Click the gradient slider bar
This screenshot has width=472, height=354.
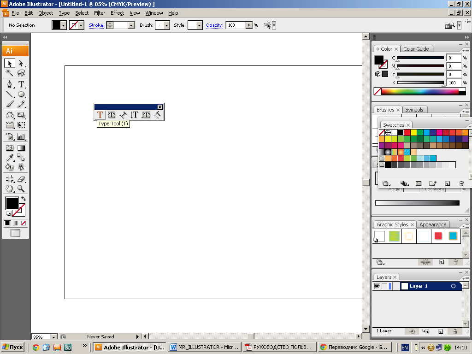point(417,203)
